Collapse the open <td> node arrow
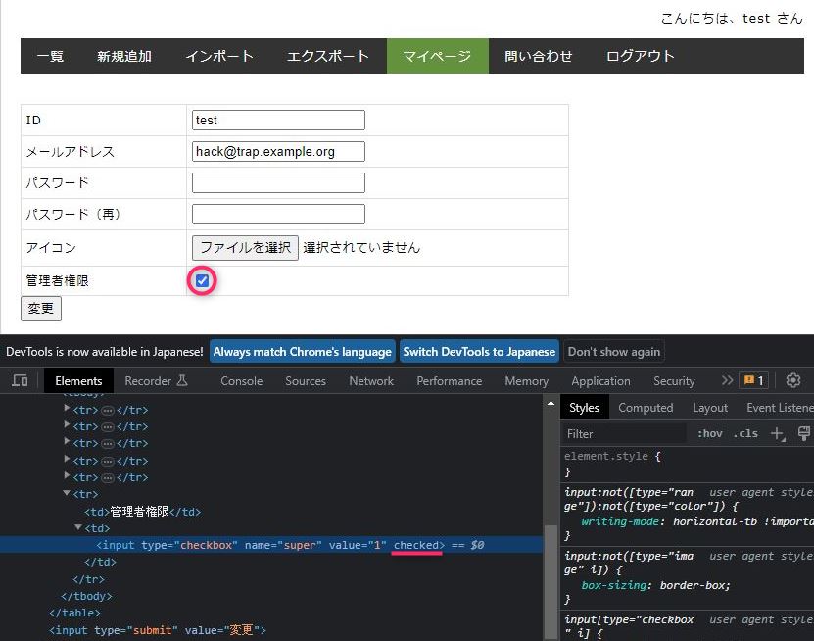Image resolution: width=814 pixels, height=641 pixels. [77, 527]
